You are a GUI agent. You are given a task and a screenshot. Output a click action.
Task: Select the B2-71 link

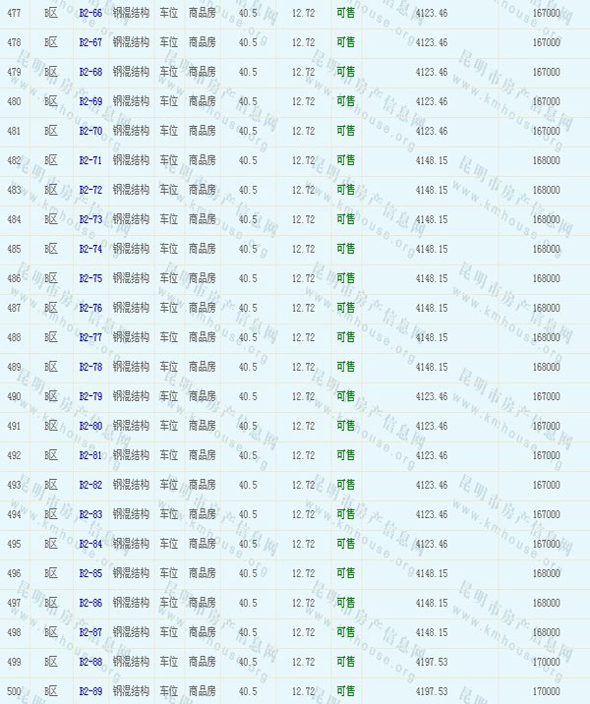tap(90, 161)
